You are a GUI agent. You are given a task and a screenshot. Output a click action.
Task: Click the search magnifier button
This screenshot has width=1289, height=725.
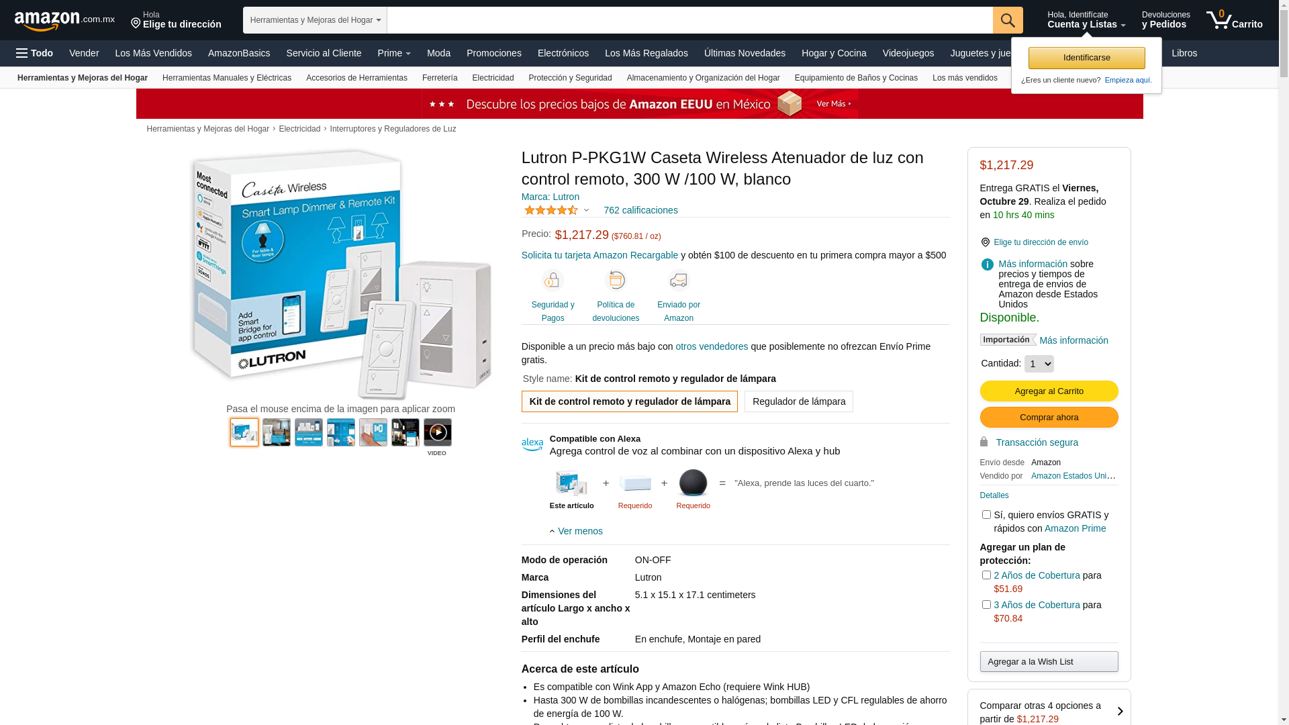click(1008, 20)
